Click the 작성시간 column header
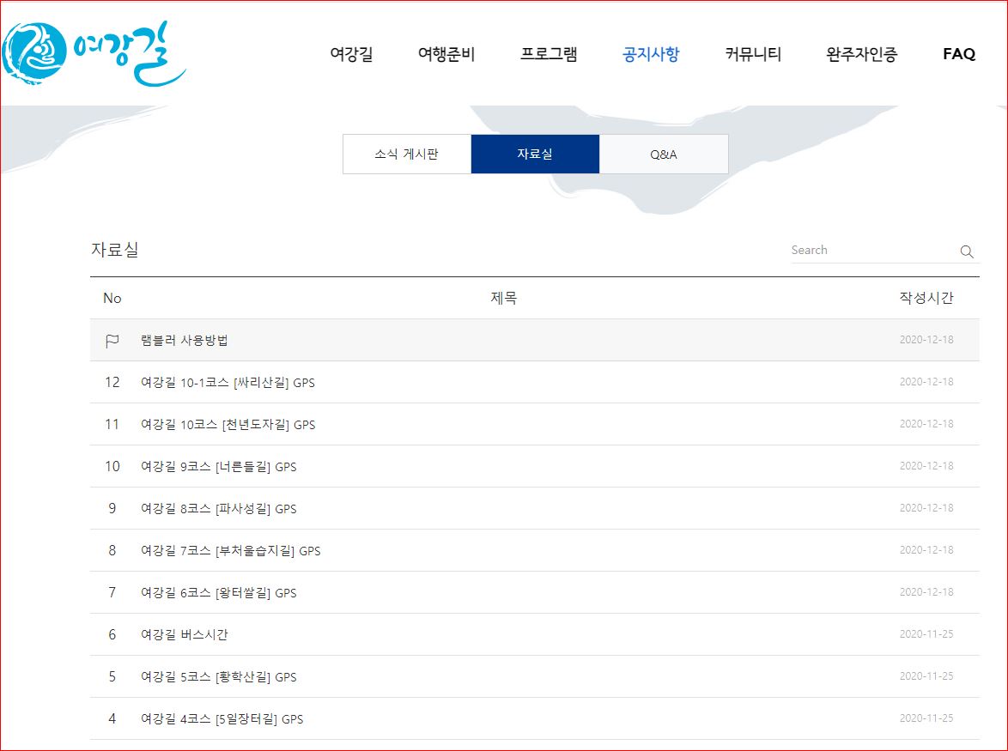This screenshot has width=1008, height=751. tap(926, 298)
